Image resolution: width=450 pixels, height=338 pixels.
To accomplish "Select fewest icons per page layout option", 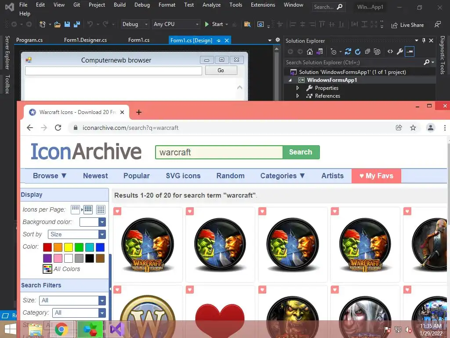I will pos(75,209).
